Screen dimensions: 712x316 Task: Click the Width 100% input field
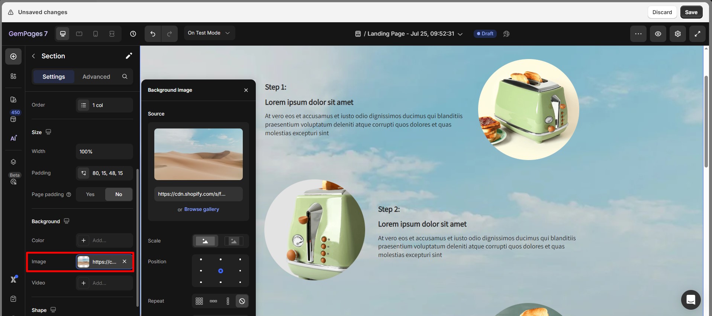click(104, 152)
